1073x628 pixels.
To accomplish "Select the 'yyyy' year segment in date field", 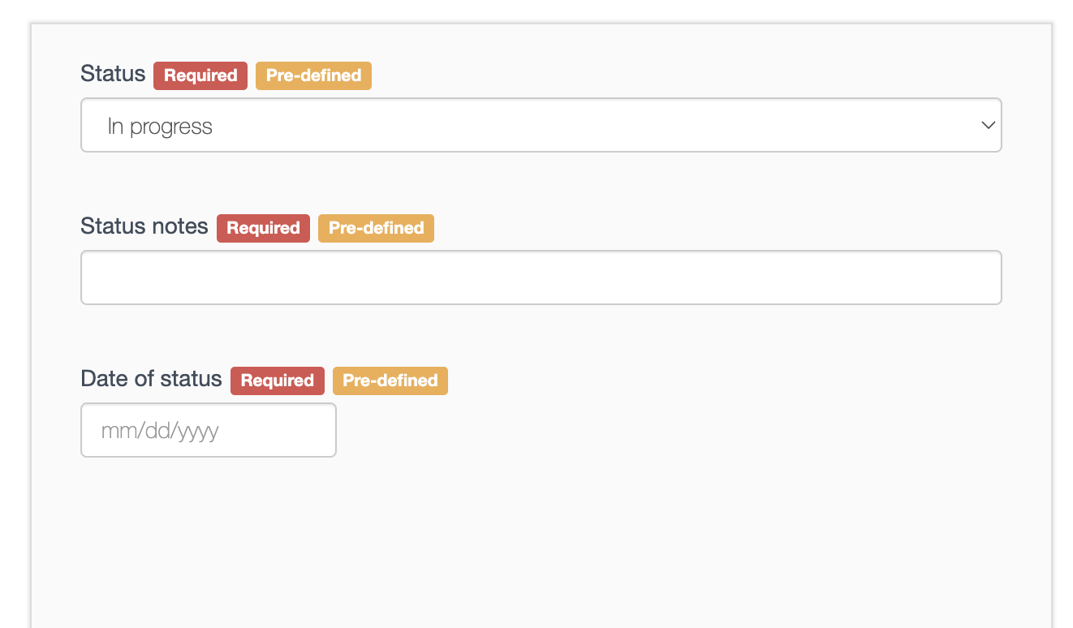I will click(x=199, y=431).
